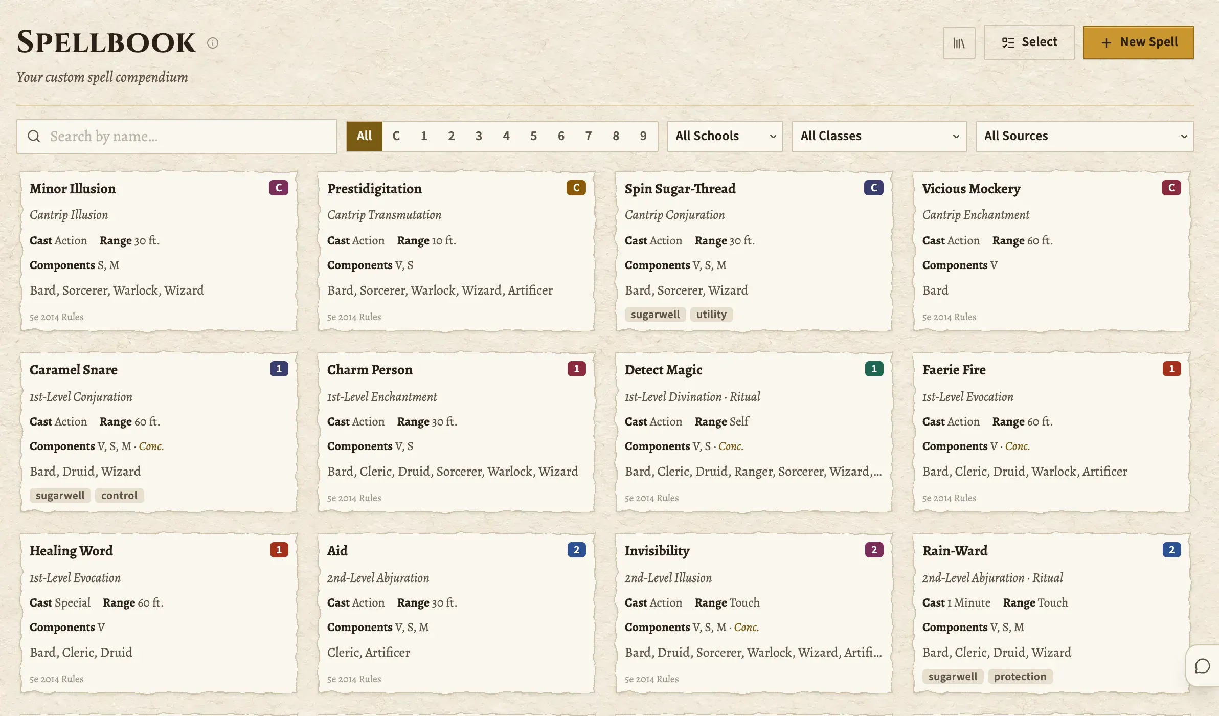
Task: Click the cantrip badge on Minor Illusion
Action: [279, 188]
